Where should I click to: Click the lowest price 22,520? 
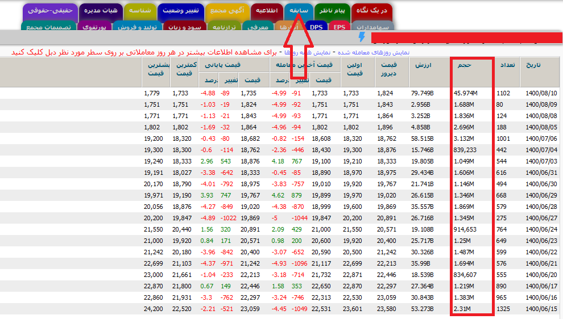coord(181,309)
